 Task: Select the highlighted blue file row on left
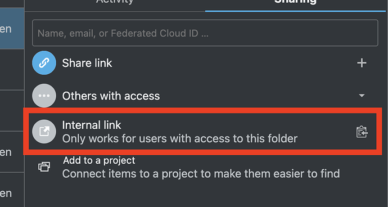click(12, 29)
